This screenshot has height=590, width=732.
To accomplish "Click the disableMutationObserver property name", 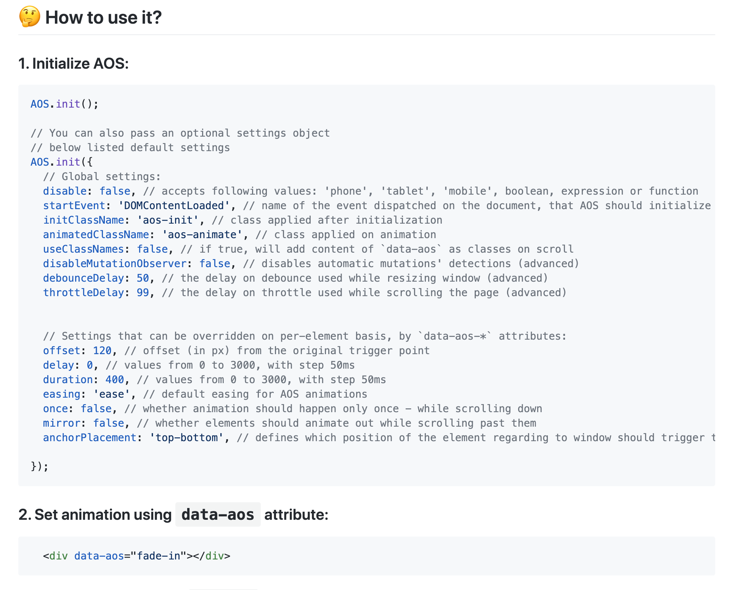I will pos(114,263).
